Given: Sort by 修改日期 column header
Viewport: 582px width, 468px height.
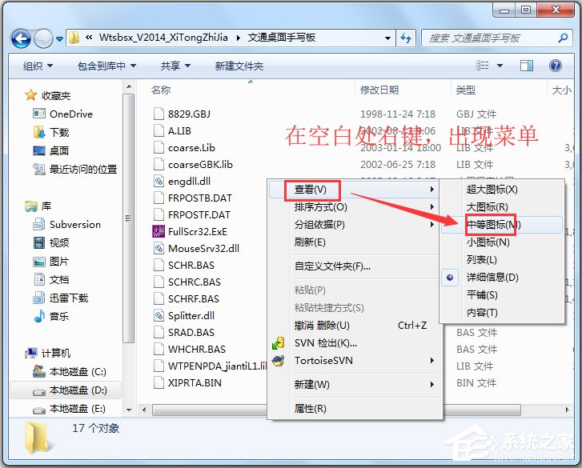Looking at the screenshot, I should (x=379, y=90).
